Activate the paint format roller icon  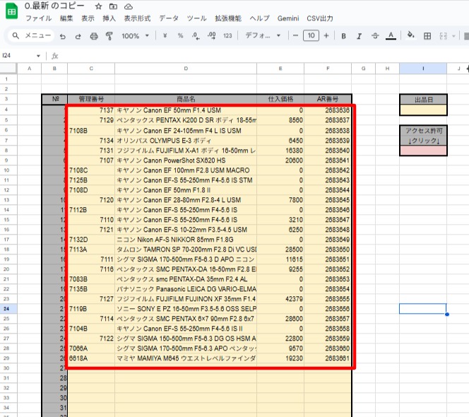[109, 36]
